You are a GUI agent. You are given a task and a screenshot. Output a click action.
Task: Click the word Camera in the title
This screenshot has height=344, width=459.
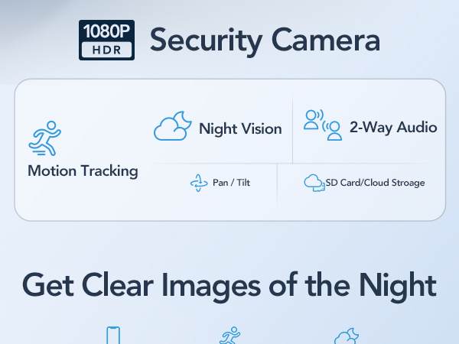pyautogui.click(x=326, y=40)
